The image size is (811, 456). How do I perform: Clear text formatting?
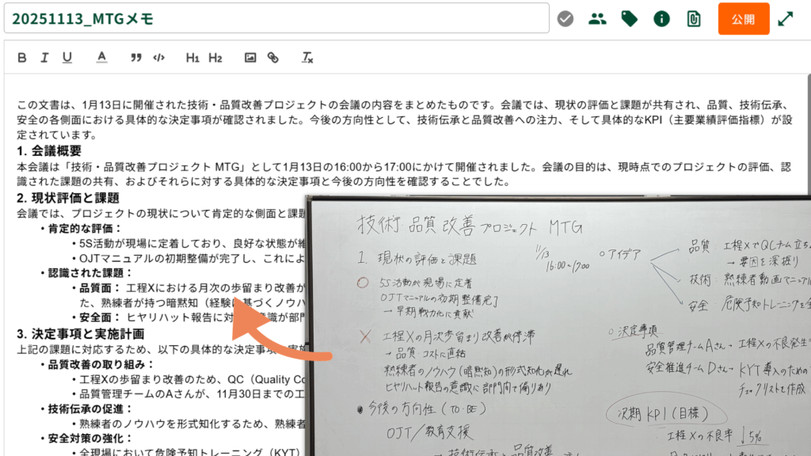tap(307, 57)
